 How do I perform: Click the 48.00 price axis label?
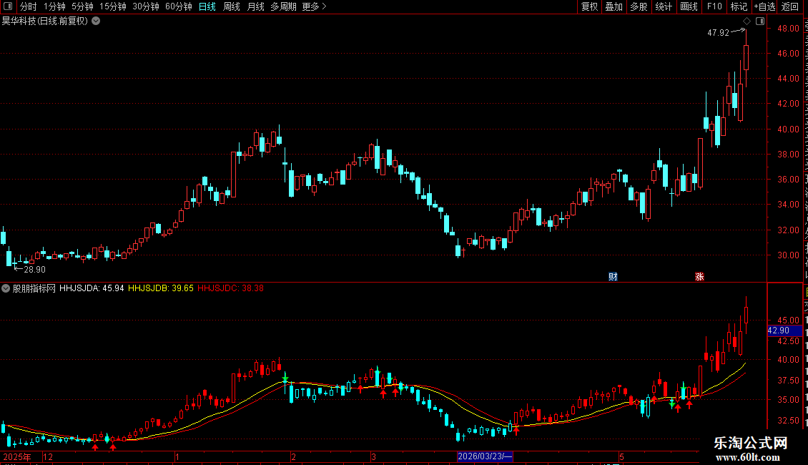[x=789, y=29]
